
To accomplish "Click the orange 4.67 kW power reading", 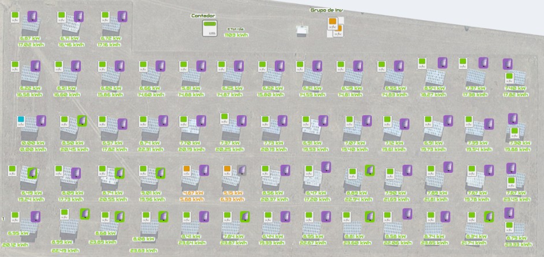I will coord(192,193).
